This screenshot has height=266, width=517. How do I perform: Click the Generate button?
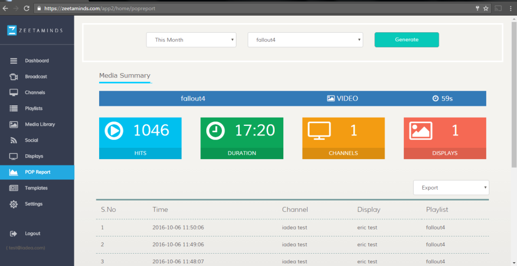[x=407, y=40]
